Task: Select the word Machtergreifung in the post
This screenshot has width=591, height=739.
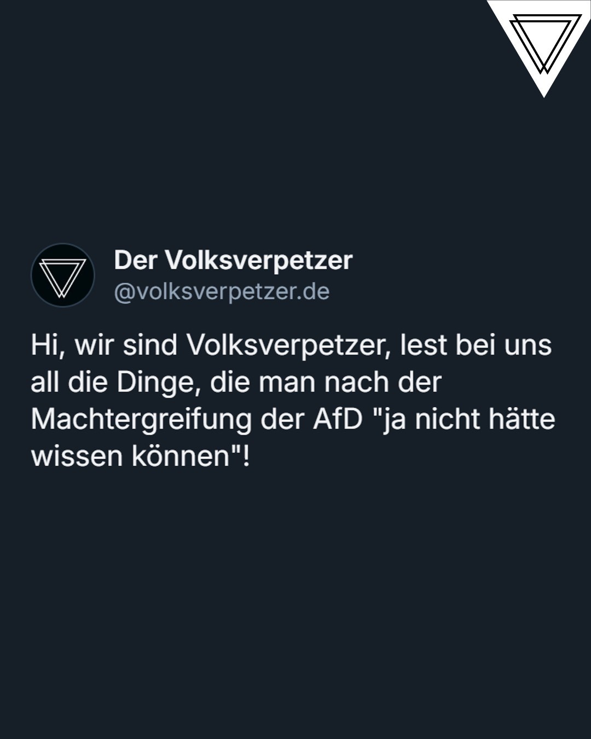Action: (x=141, y=420)
